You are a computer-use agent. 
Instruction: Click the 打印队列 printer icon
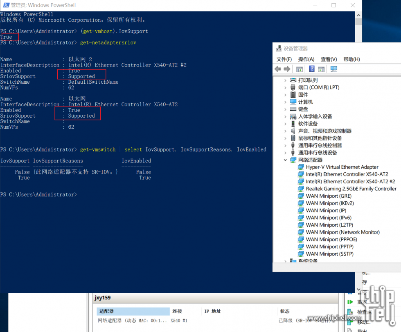click(x=293, y=80)
